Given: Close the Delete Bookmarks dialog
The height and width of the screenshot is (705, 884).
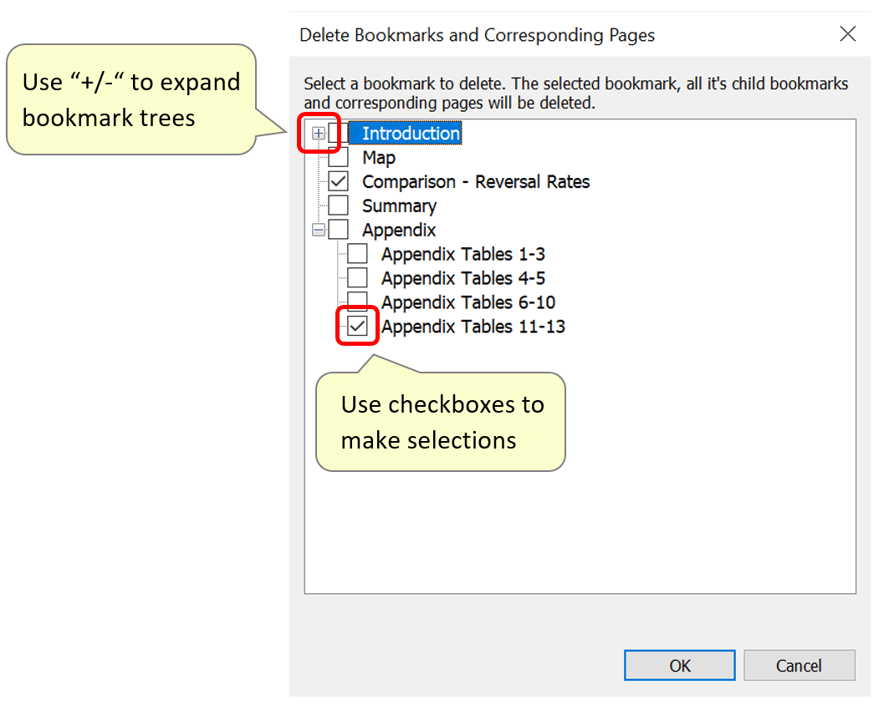Looking at the screenshot, I should tap(847, 34).
